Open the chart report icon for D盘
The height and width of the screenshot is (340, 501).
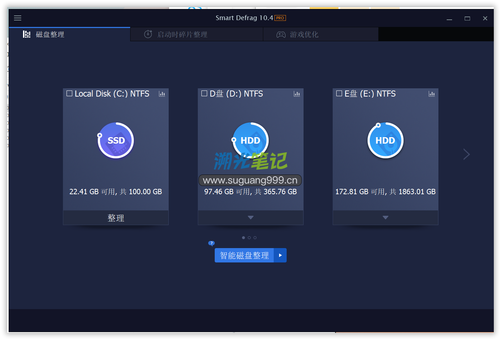point(297,94)
